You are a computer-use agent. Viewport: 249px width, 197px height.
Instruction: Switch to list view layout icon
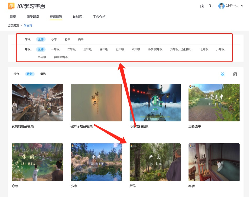235,74
